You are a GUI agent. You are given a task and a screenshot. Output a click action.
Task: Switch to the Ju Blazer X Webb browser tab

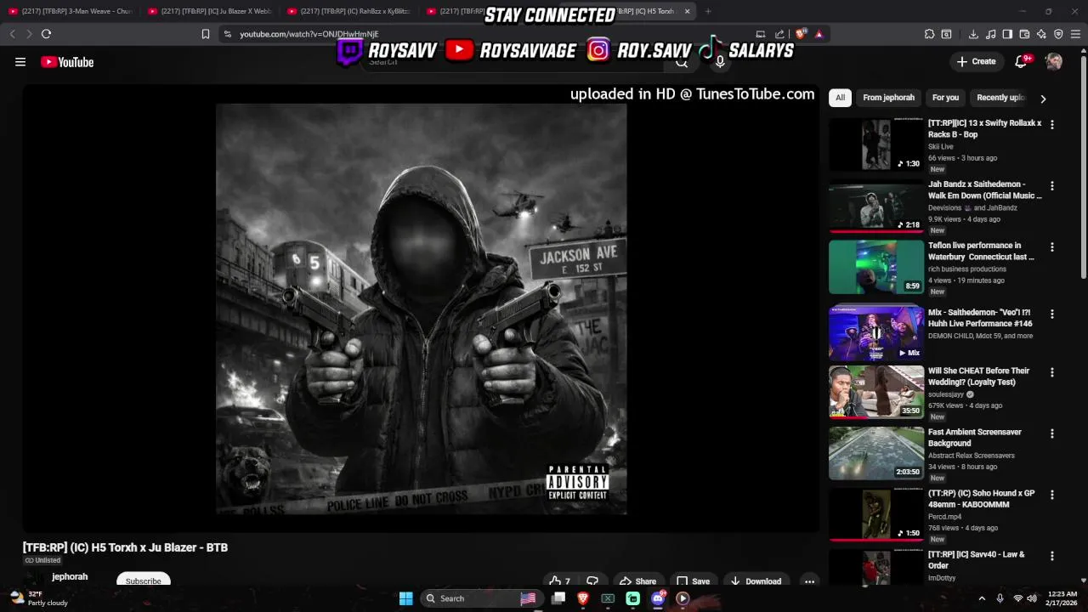pyautogui.click(x=210, y=11)
